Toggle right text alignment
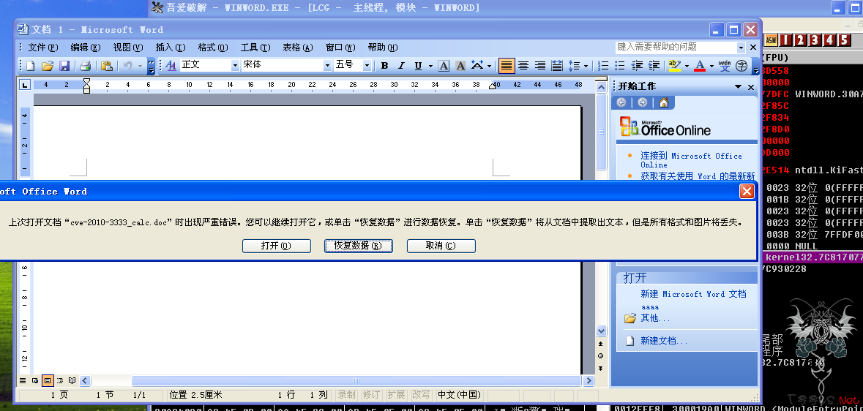The width and height of the screenshot is (863, 411). 540,66
